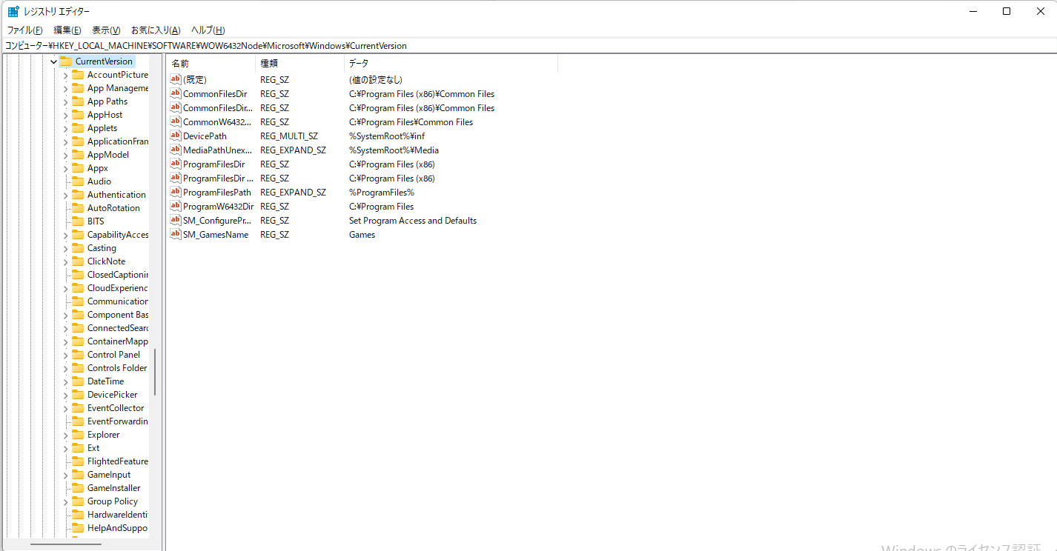Click the Explorer key folder icon
This screenshot has height=551, width=1057.
(78, 435)
